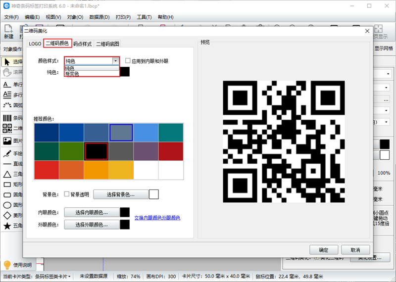Close the 二维码美化 dialog with X
This screenshot has height=282, width=396.
[367, 31]
